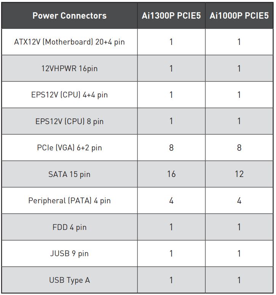
Task: Click the ATX12V (Motherboard) 20+4 pin row label
Action: pos(69,41)
